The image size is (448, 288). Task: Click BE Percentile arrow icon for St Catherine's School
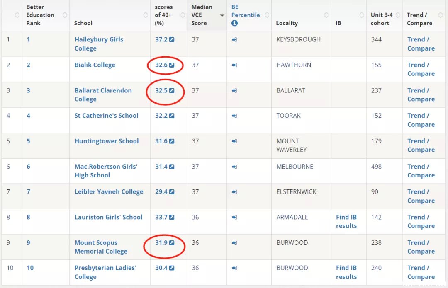point(234,116)
